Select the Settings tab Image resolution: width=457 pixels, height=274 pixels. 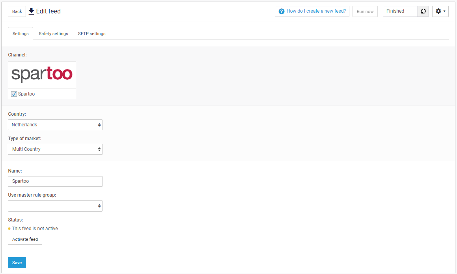(21, 34)
